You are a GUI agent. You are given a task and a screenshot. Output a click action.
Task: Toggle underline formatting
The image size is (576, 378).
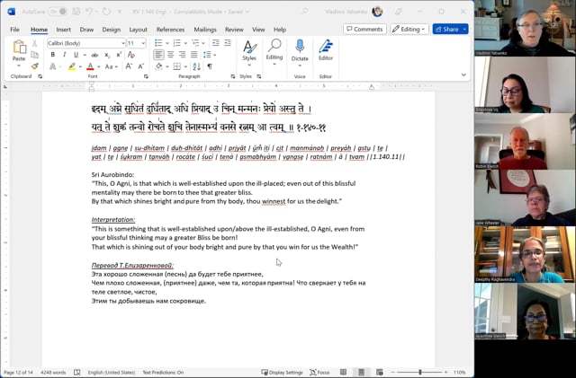pyautogui.click(x=76, y=55)
